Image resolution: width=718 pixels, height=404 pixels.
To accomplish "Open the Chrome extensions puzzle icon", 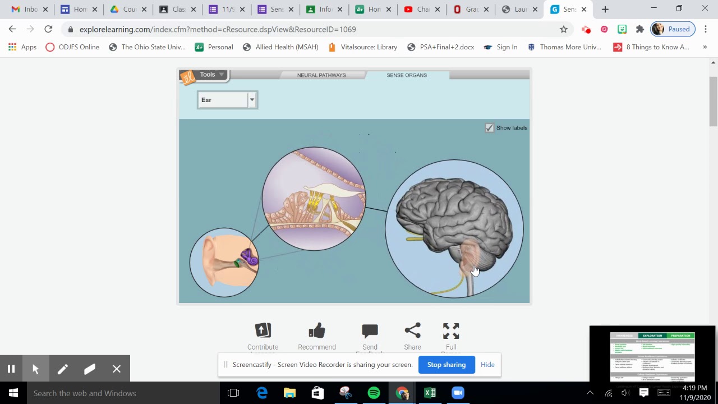I will click(x=640, y=29).
